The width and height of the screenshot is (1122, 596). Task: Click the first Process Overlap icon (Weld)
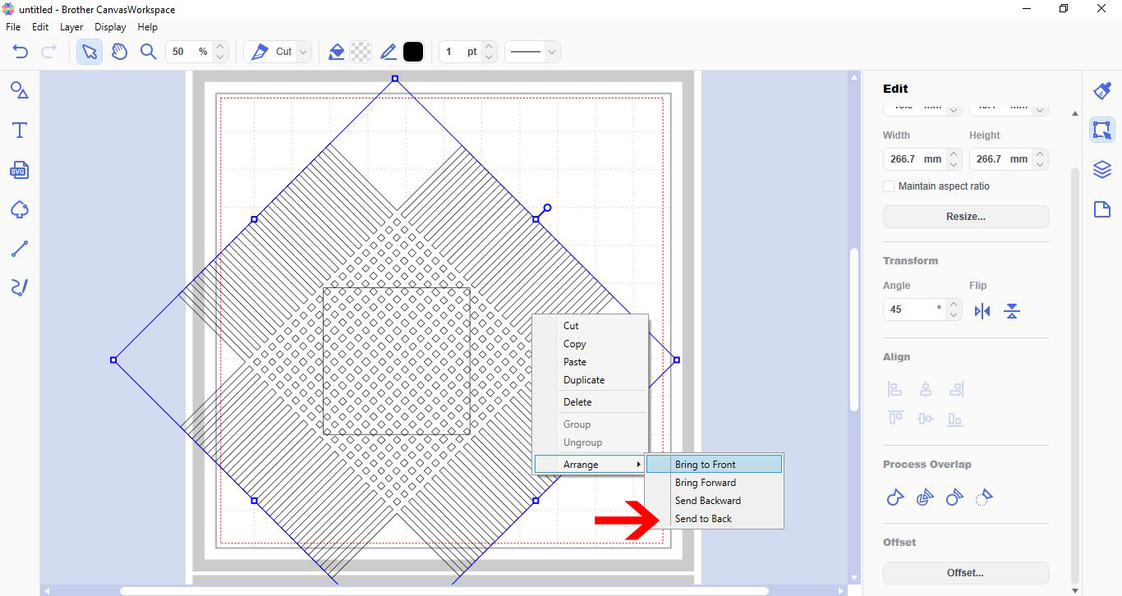point(895,497)
